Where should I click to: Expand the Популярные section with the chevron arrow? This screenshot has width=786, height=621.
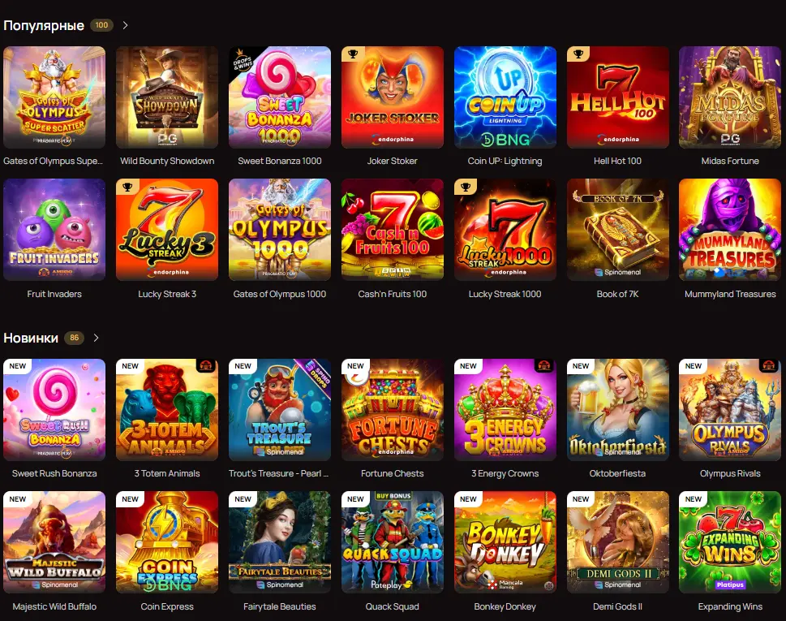coord(125,25)
